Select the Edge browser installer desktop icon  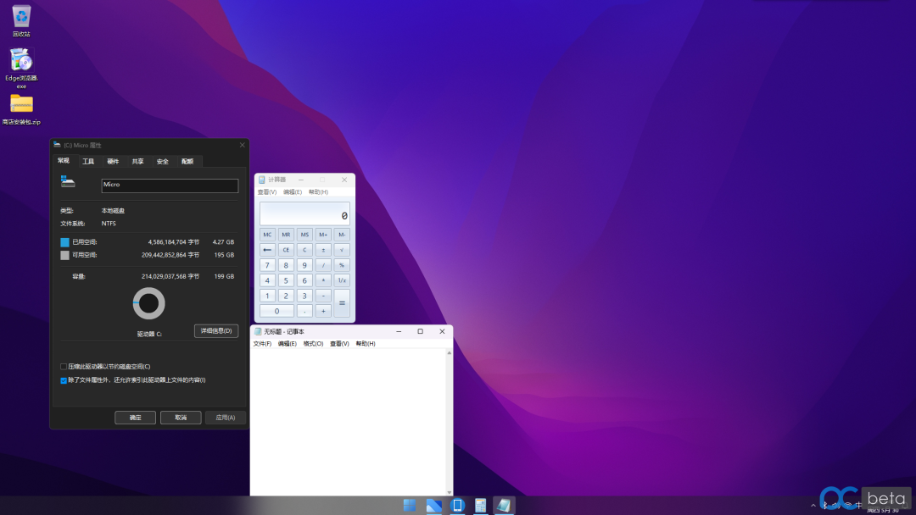point(21,60)
